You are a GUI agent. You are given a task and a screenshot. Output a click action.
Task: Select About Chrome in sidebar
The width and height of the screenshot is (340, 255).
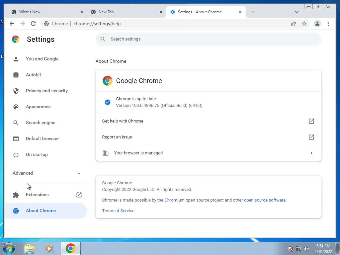(x=46, y=211)
